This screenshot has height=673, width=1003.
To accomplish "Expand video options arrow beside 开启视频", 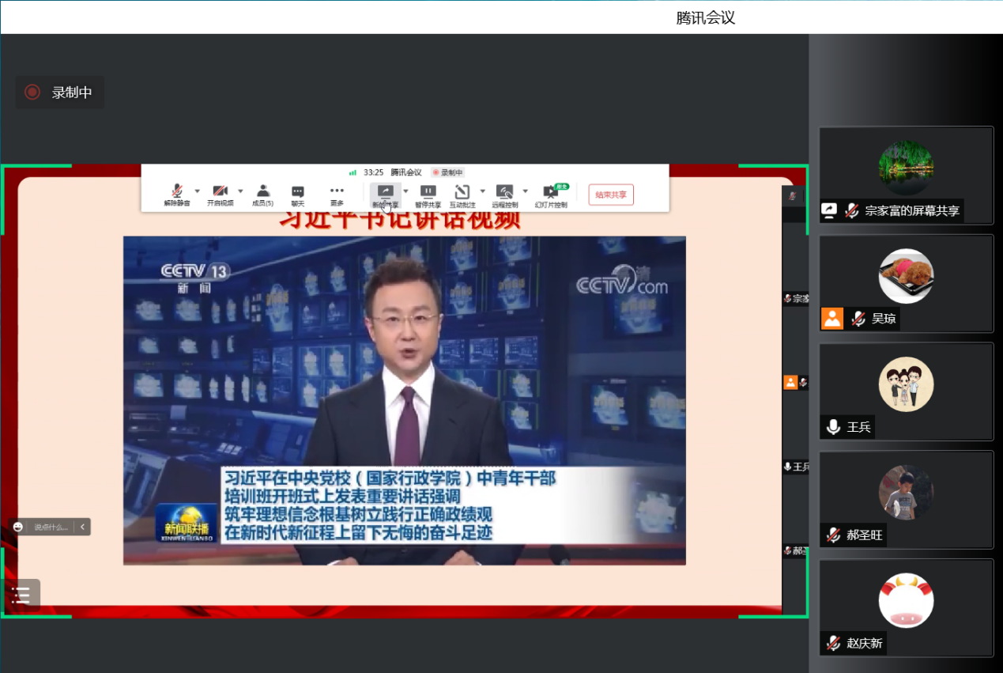I will coord(239,191).
